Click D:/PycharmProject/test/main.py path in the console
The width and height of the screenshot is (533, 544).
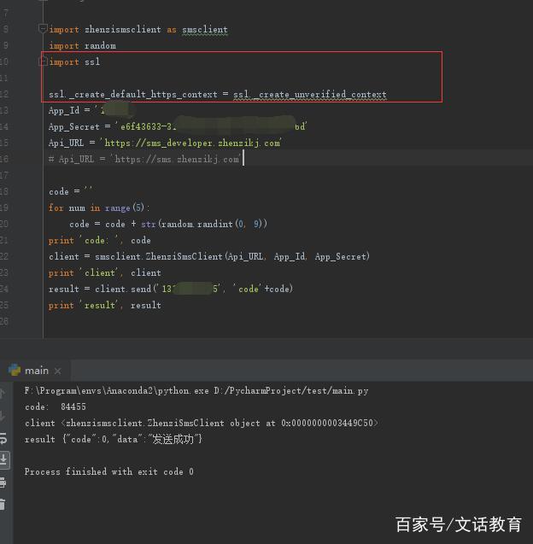point(290,390)
